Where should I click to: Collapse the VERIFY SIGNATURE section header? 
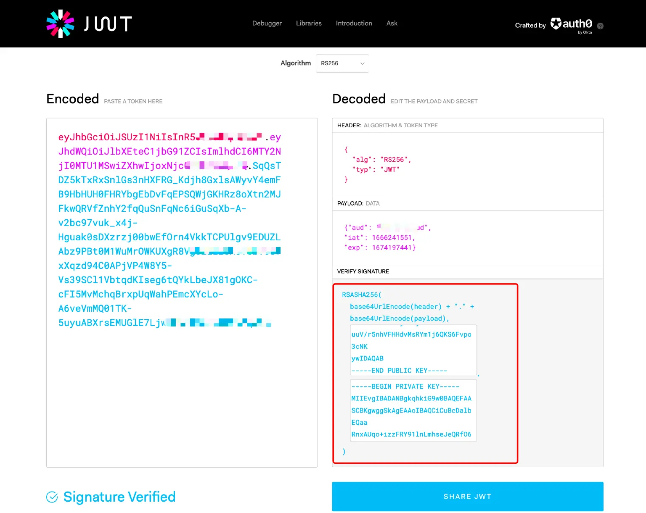(363, 271)
